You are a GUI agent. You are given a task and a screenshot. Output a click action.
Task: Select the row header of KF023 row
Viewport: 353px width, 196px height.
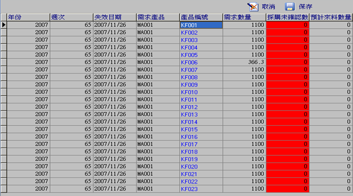click(x=4, y=189)
